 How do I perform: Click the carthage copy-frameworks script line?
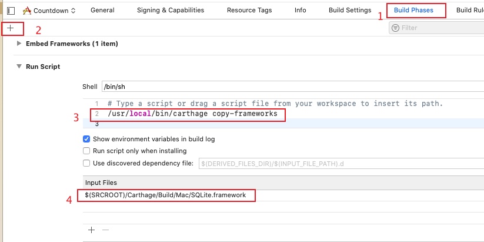pos(192,114)
